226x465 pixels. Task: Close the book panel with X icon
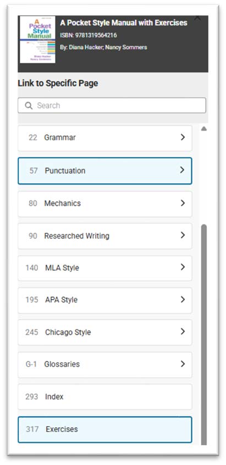pos(197,18)
